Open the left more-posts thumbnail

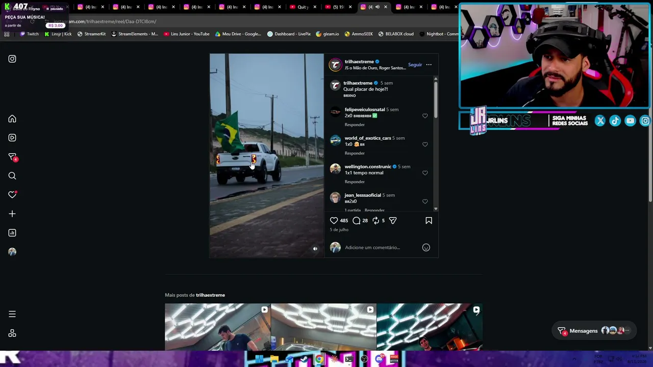[x=218, y=327]
